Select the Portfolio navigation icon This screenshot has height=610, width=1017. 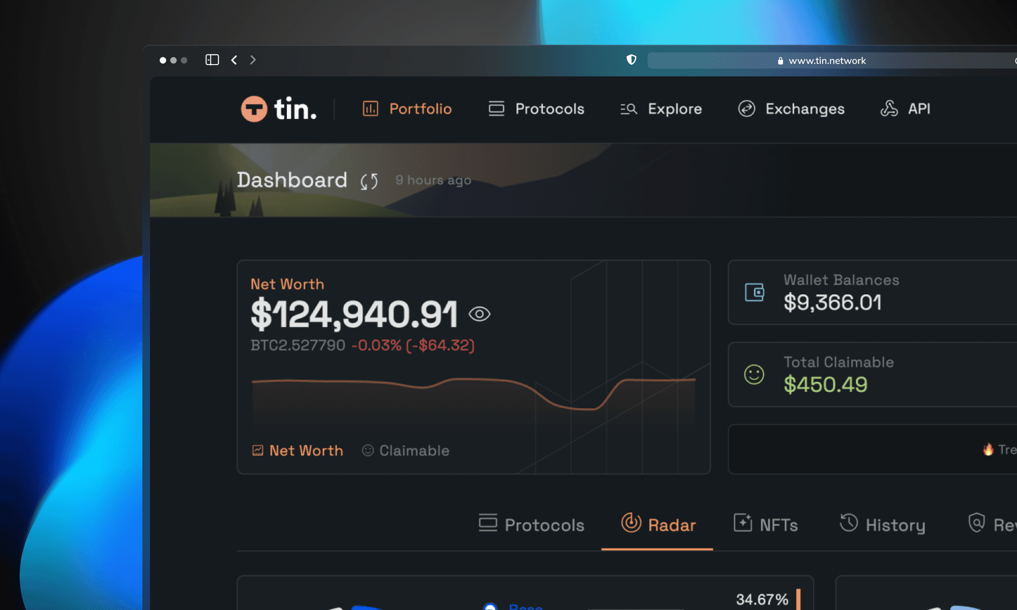click(x=371, y=109)
